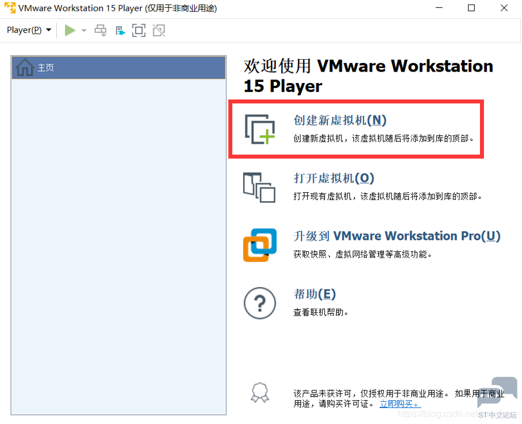Click the Workstation Pro upgrade logo icon
Screen dimensions: 522x424
click(260, 245)
